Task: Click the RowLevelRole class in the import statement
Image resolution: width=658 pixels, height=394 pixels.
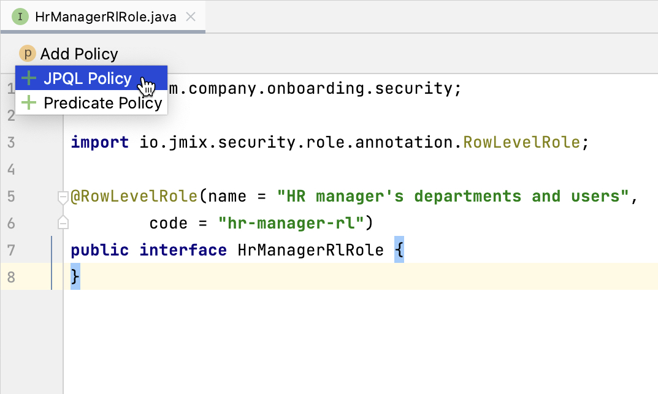Action: pos(521,143)
